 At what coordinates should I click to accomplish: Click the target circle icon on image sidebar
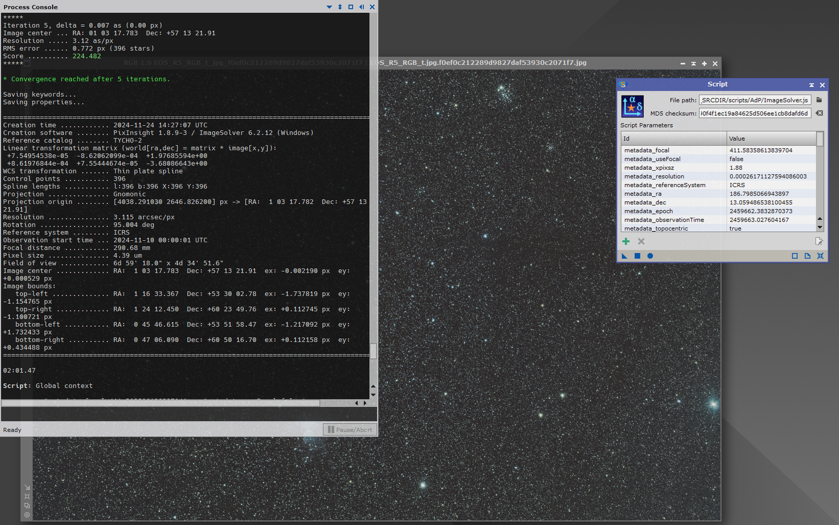tap(27, 514)
